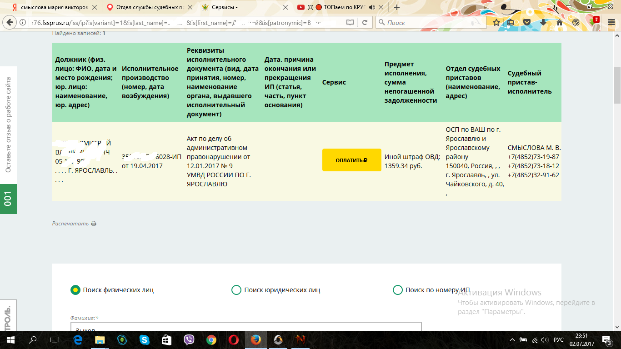The image size is (621, 349).
Task: Click the printer icon next to Распечатать
Action: pyautogui.click(x=94, y=224)
